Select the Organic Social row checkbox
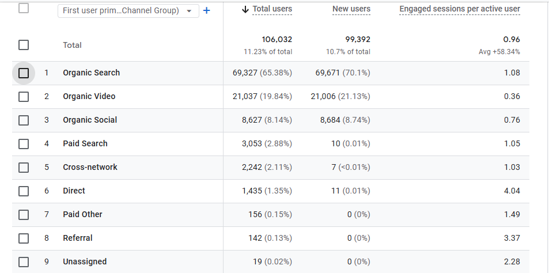Image resolution: width=549 pixels, height=273 pixels. (x=24, y=120)
